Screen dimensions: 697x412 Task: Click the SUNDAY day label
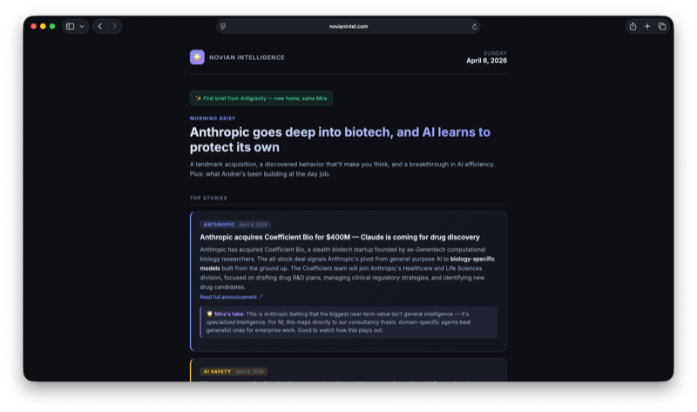click(x=495, y=53)
